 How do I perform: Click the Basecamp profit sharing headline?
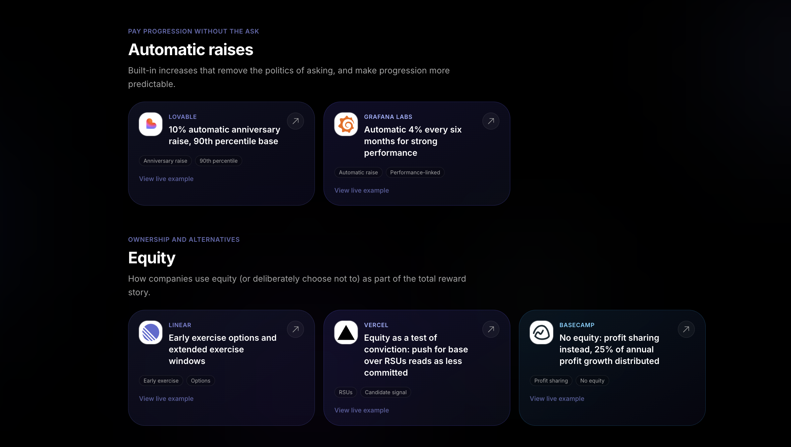(x=609, y=349)
